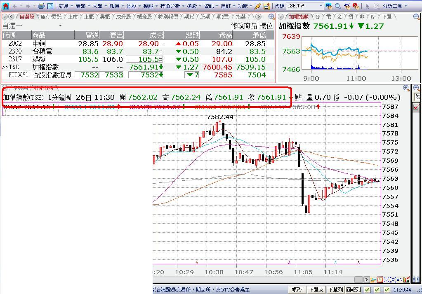Select the 2317 鴻海 row

(137, 59)
